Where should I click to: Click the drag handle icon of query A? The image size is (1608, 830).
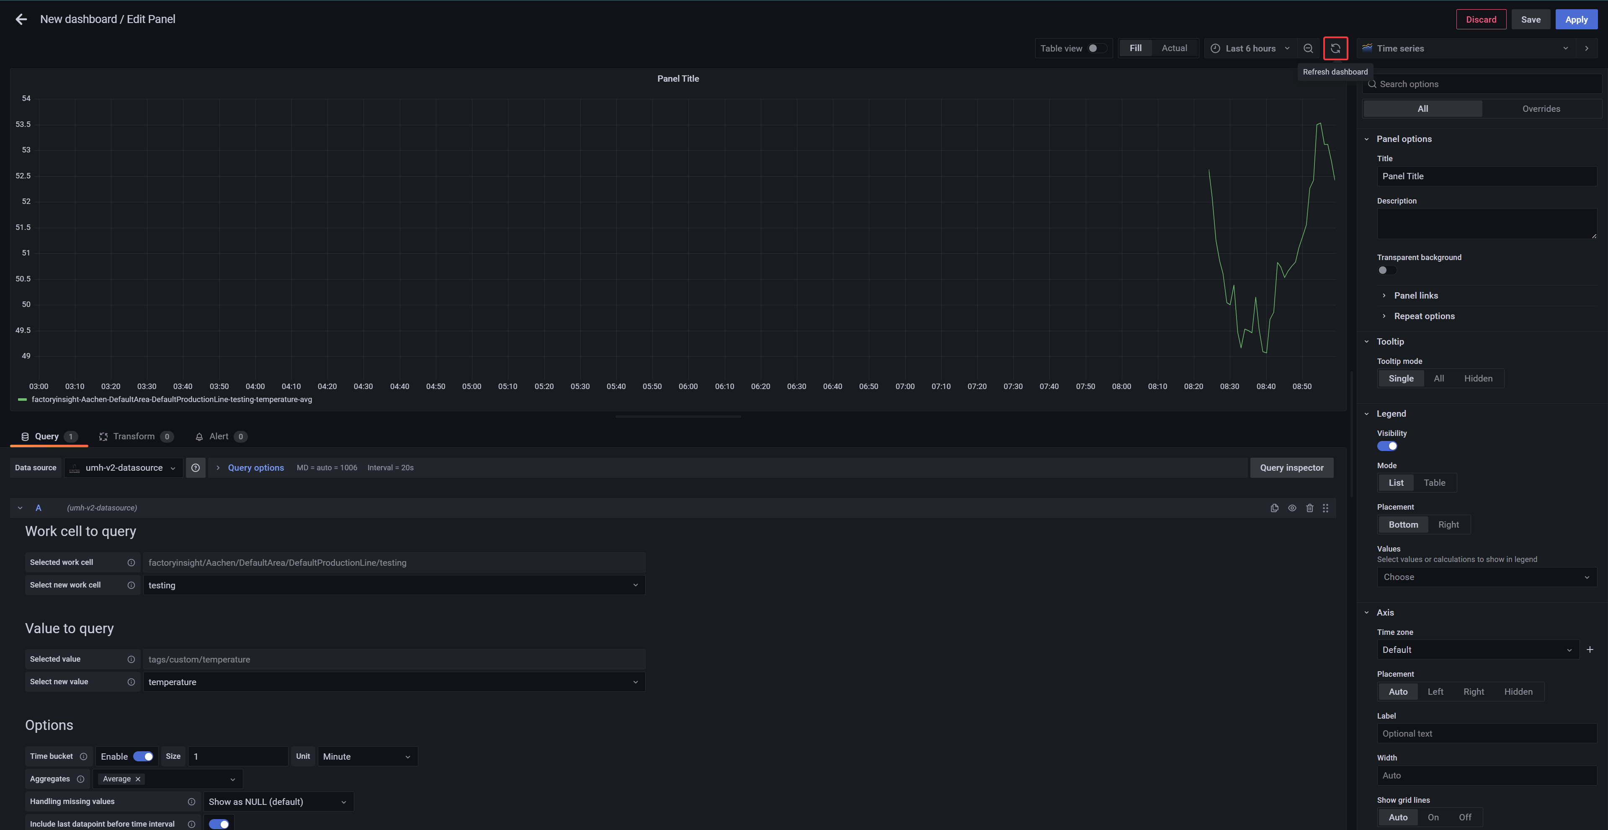pos(1325,508)
